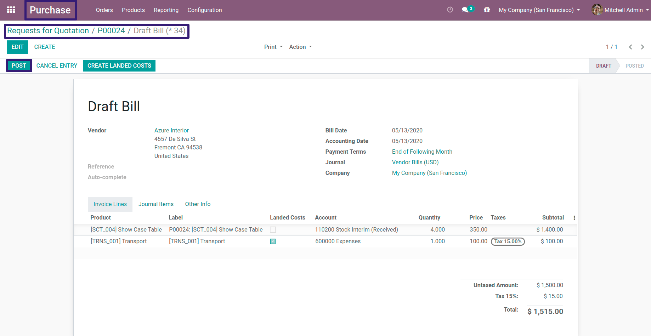651x336 pixels.
Task: Open P00024 breadcrumb link
Action: [111, 31]
